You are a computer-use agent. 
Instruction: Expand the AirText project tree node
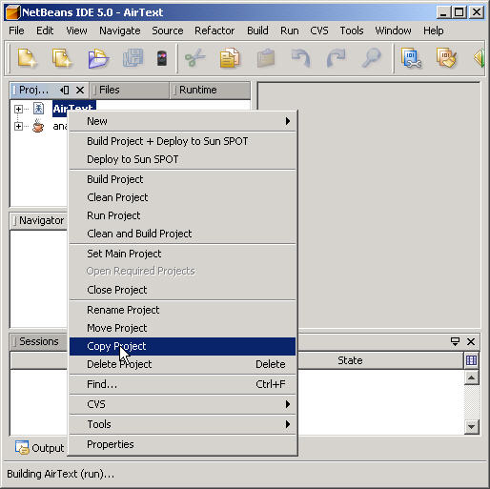18,110
